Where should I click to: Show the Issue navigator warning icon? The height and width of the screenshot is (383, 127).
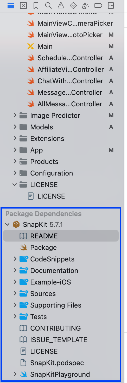(61, 5)
